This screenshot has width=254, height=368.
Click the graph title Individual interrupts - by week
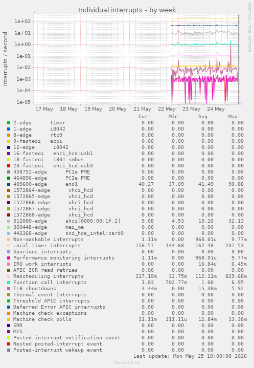pos(127,10)
